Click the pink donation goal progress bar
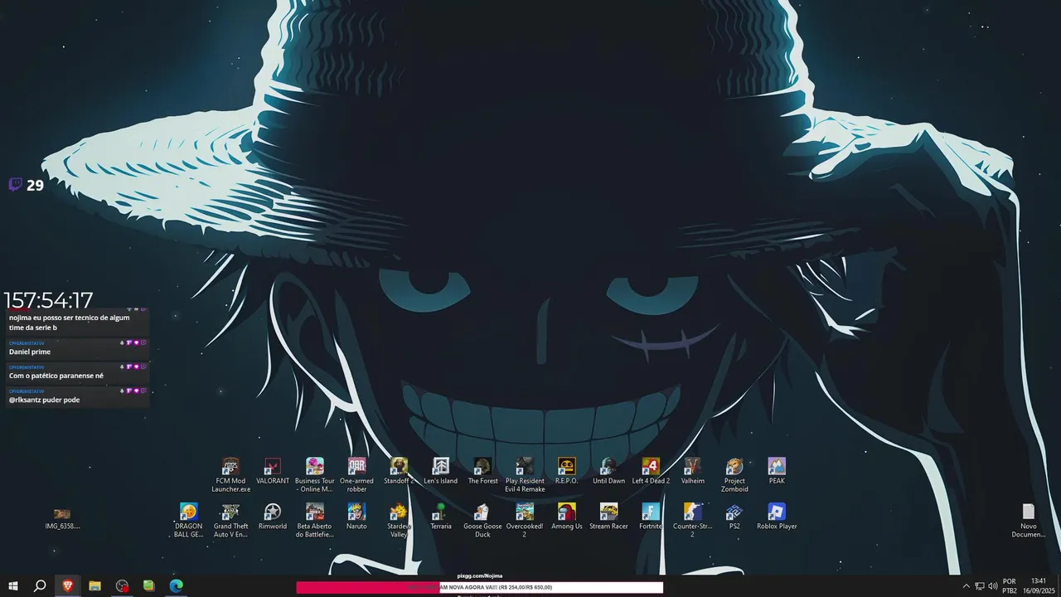This screenshot has width=1061, height=597. [x=479, y=587]
